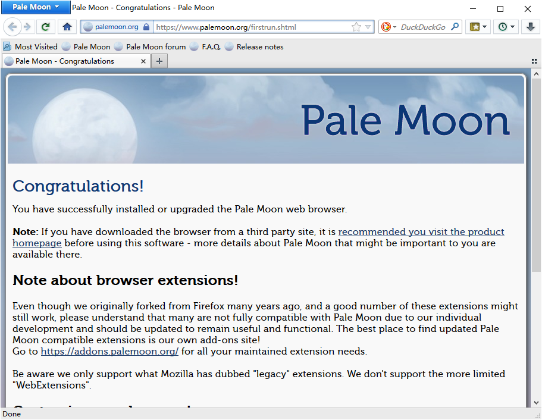Reload the current page

(45, 26)
